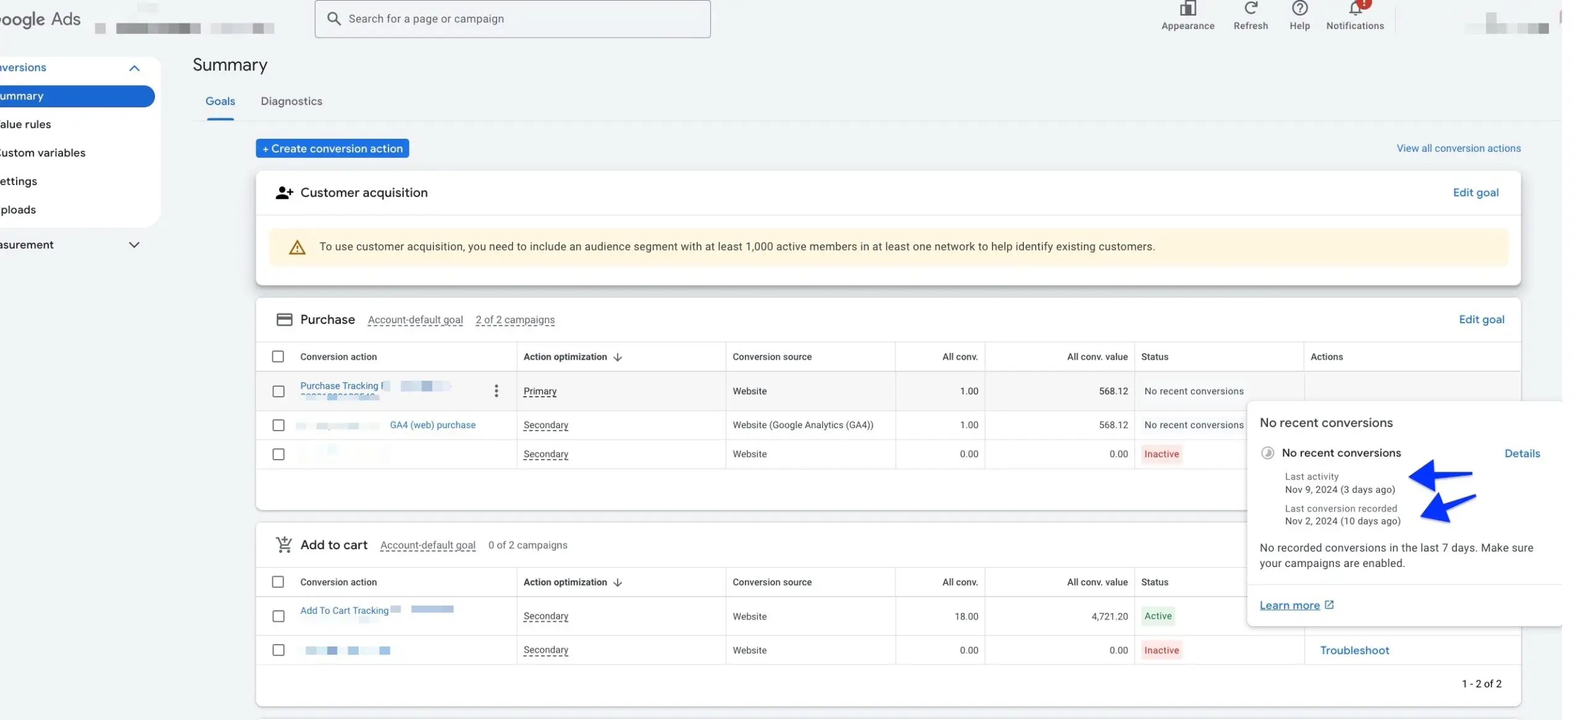Open Secondary optimization for GA4 purchase row
The image size is (1581, 720).
coord(545,425)
